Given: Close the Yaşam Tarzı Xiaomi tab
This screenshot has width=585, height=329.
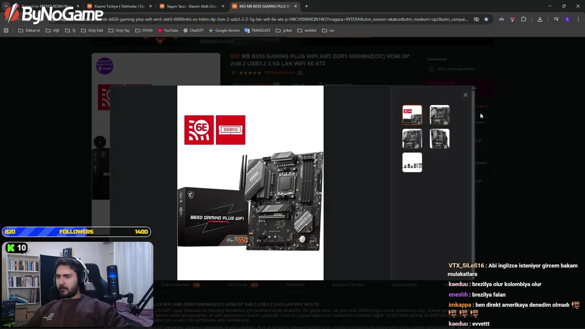Looking at the screenshot, I should coord(223,6).
